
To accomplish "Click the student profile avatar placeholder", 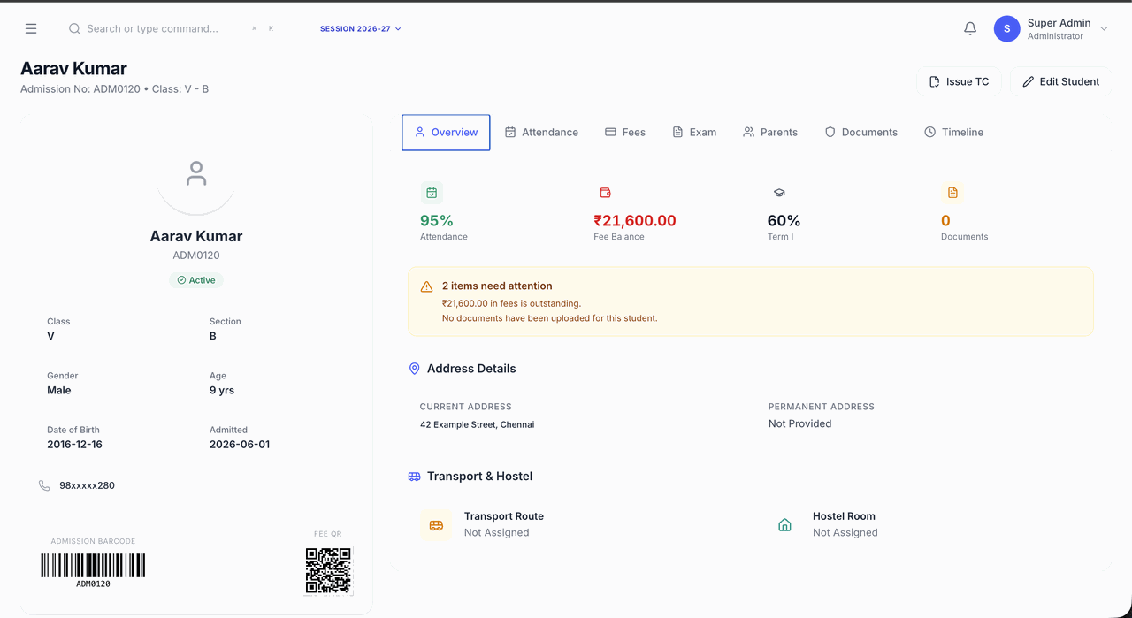I will pos(196,173).
